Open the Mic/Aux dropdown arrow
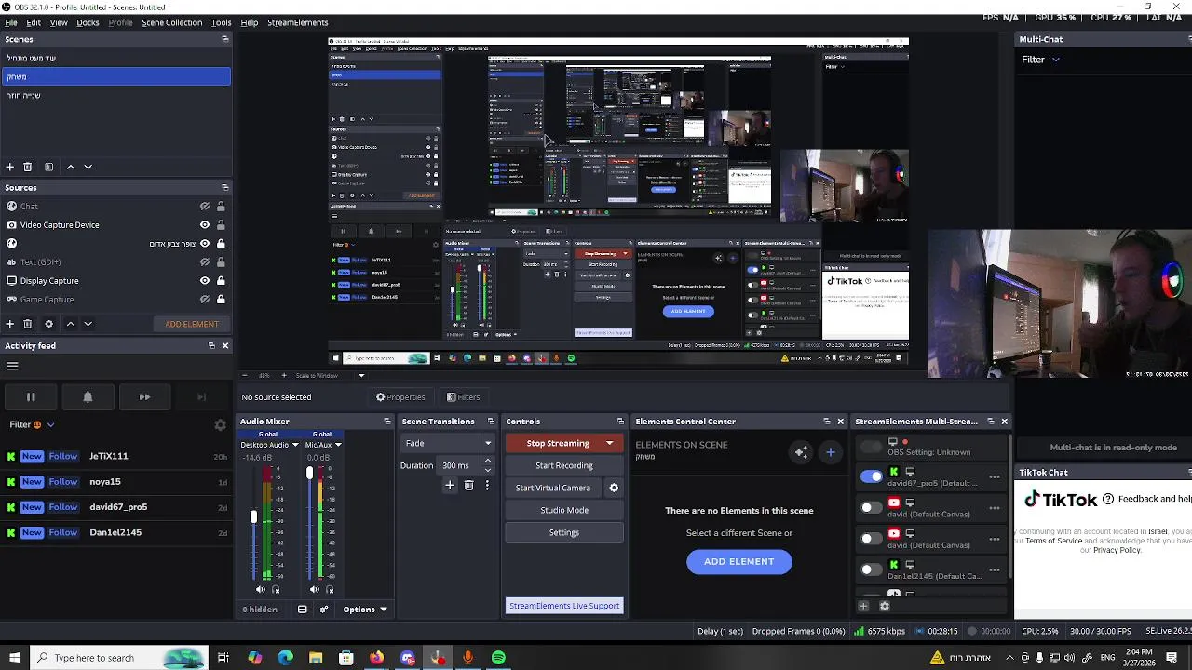Screen dimensions: 1192x670 (338, 445)
